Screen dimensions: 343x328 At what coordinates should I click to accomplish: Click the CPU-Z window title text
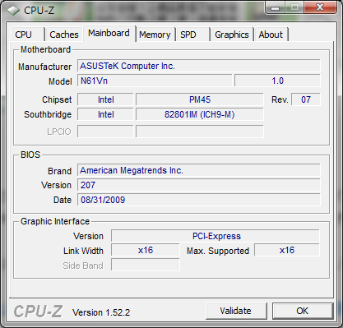39,11
